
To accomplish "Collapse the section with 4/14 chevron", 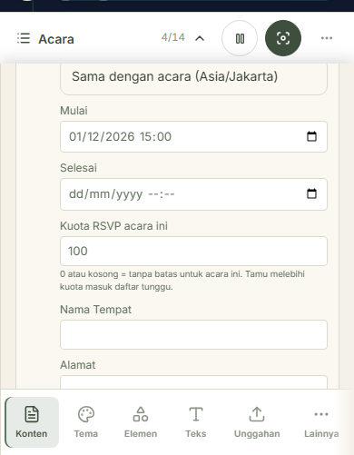I will [200, 38].
